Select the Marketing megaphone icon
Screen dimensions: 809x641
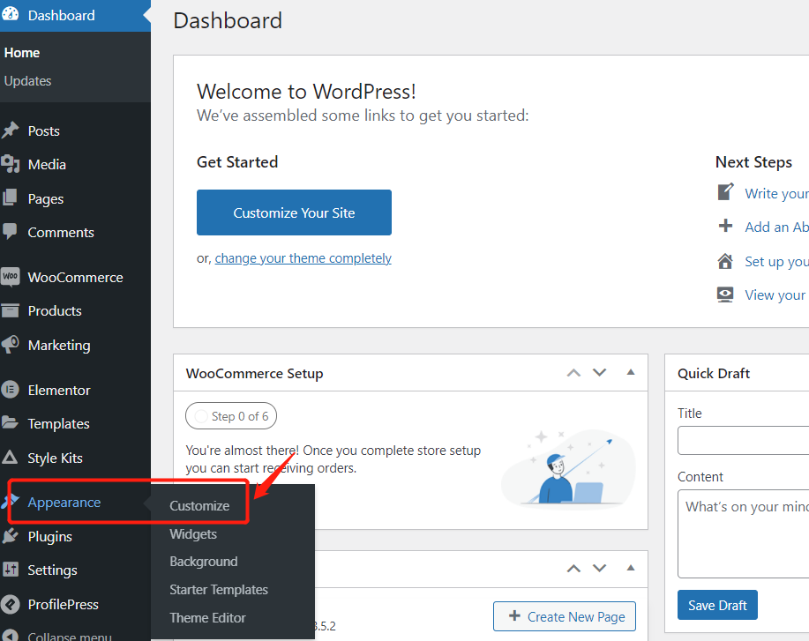tap(11, 345)
